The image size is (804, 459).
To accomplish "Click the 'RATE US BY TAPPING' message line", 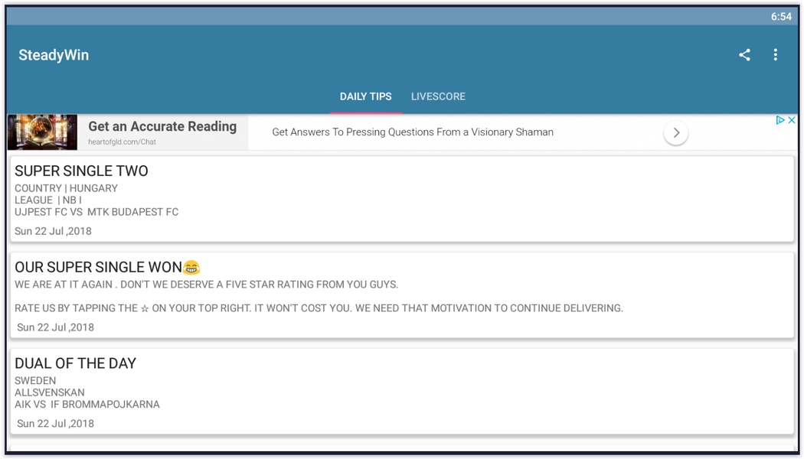I will pyautogui.click(x=319, y=308).
